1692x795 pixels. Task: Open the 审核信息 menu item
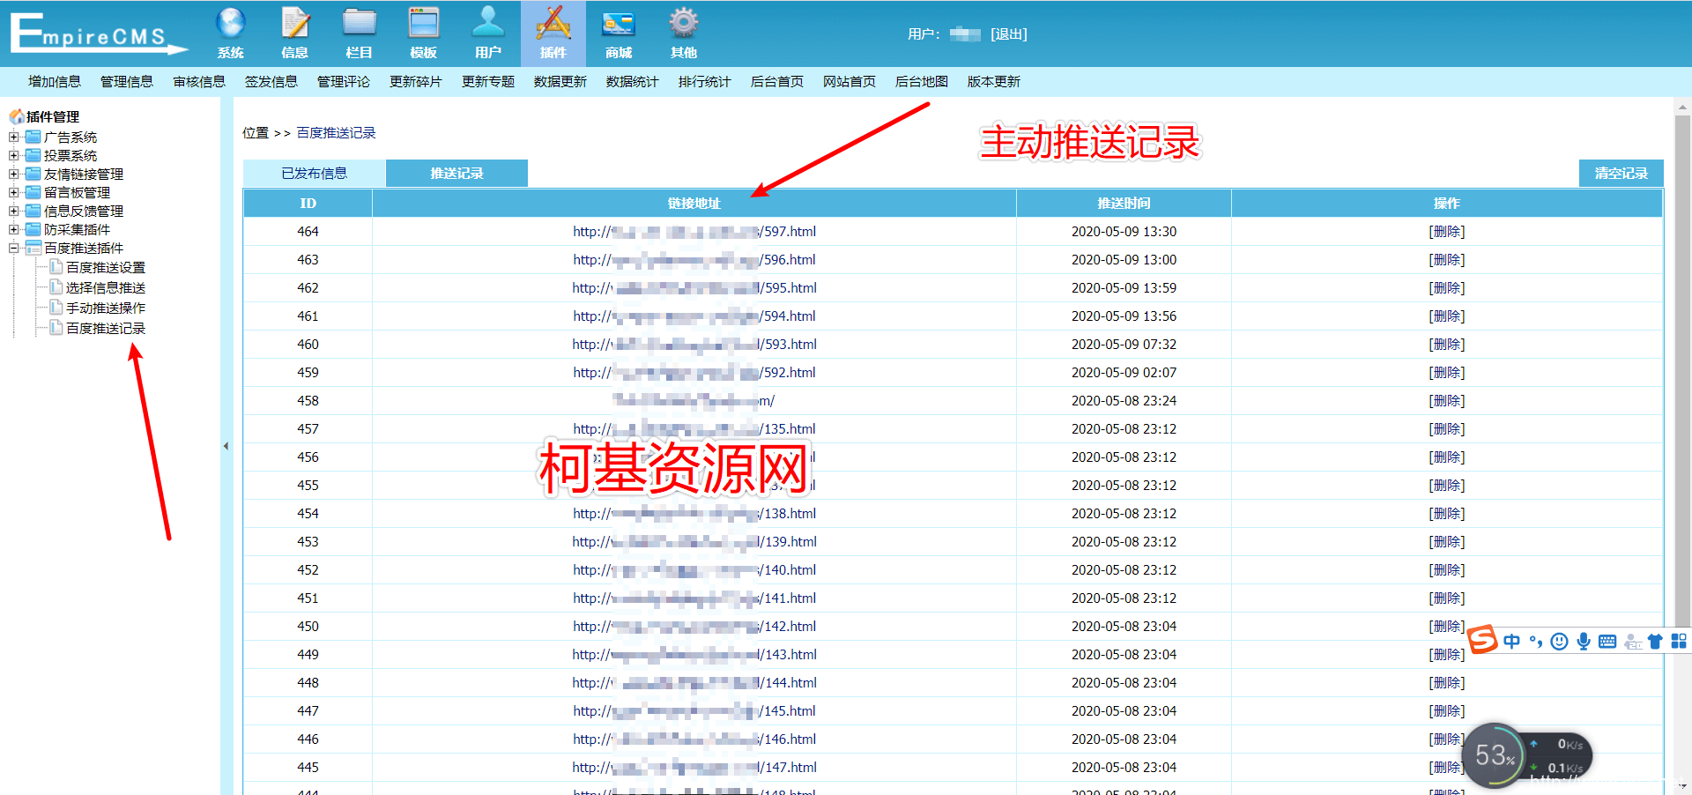coord(199,81)
